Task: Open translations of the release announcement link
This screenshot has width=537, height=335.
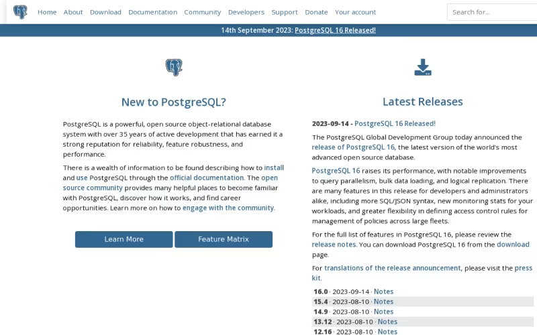Action: tap(393, 268)
